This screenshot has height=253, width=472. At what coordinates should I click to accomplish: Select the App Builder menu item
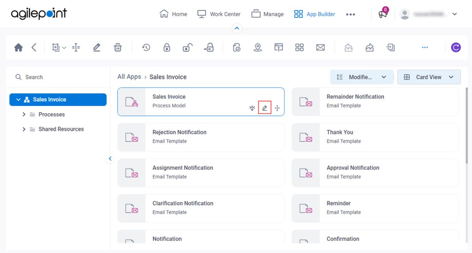(x=315, y=14)
